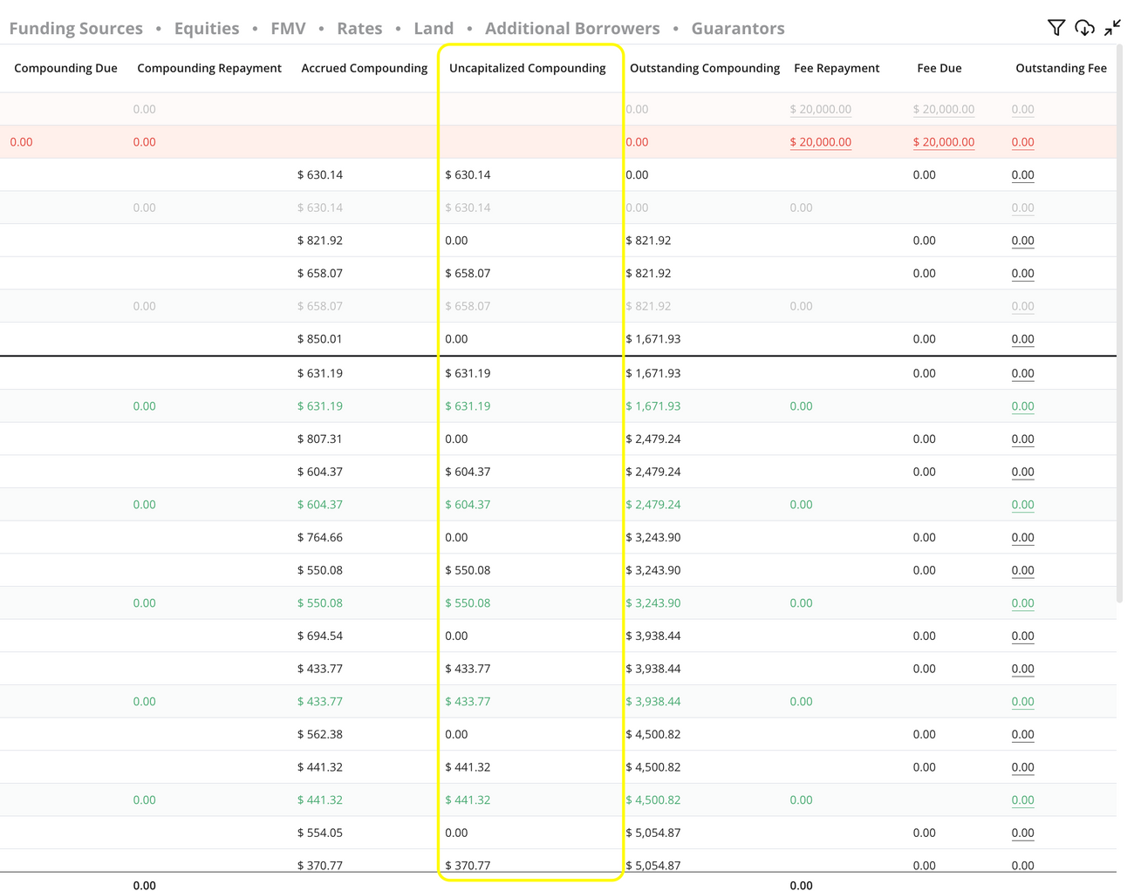Open the Equities tab
Image resolution: width=1134 pixels, height=891 pixels.
coord(207,29)
